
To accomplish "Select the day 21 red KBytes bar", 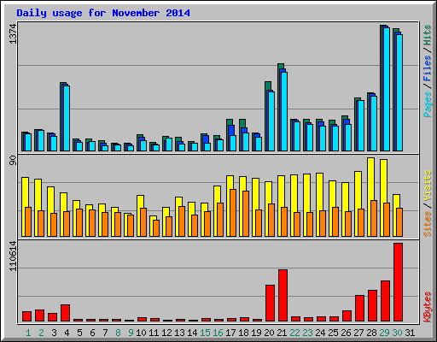I will pyautogui.click(x=283, y=295).
